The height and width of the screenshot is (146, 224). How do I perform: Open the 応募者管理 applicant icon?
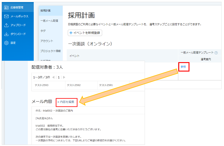tap(6, 7)
